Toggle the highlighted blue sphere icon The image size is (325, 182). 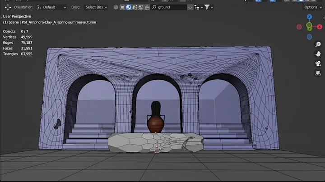click(129, 7)
